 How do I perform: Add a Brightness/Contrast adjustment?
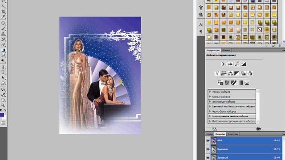(224, 64)
